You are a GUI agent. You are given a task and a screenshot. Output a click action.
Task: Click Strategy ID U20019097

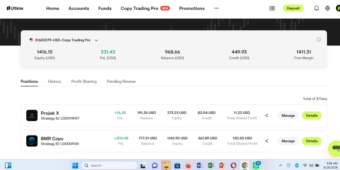click(60, 119)
